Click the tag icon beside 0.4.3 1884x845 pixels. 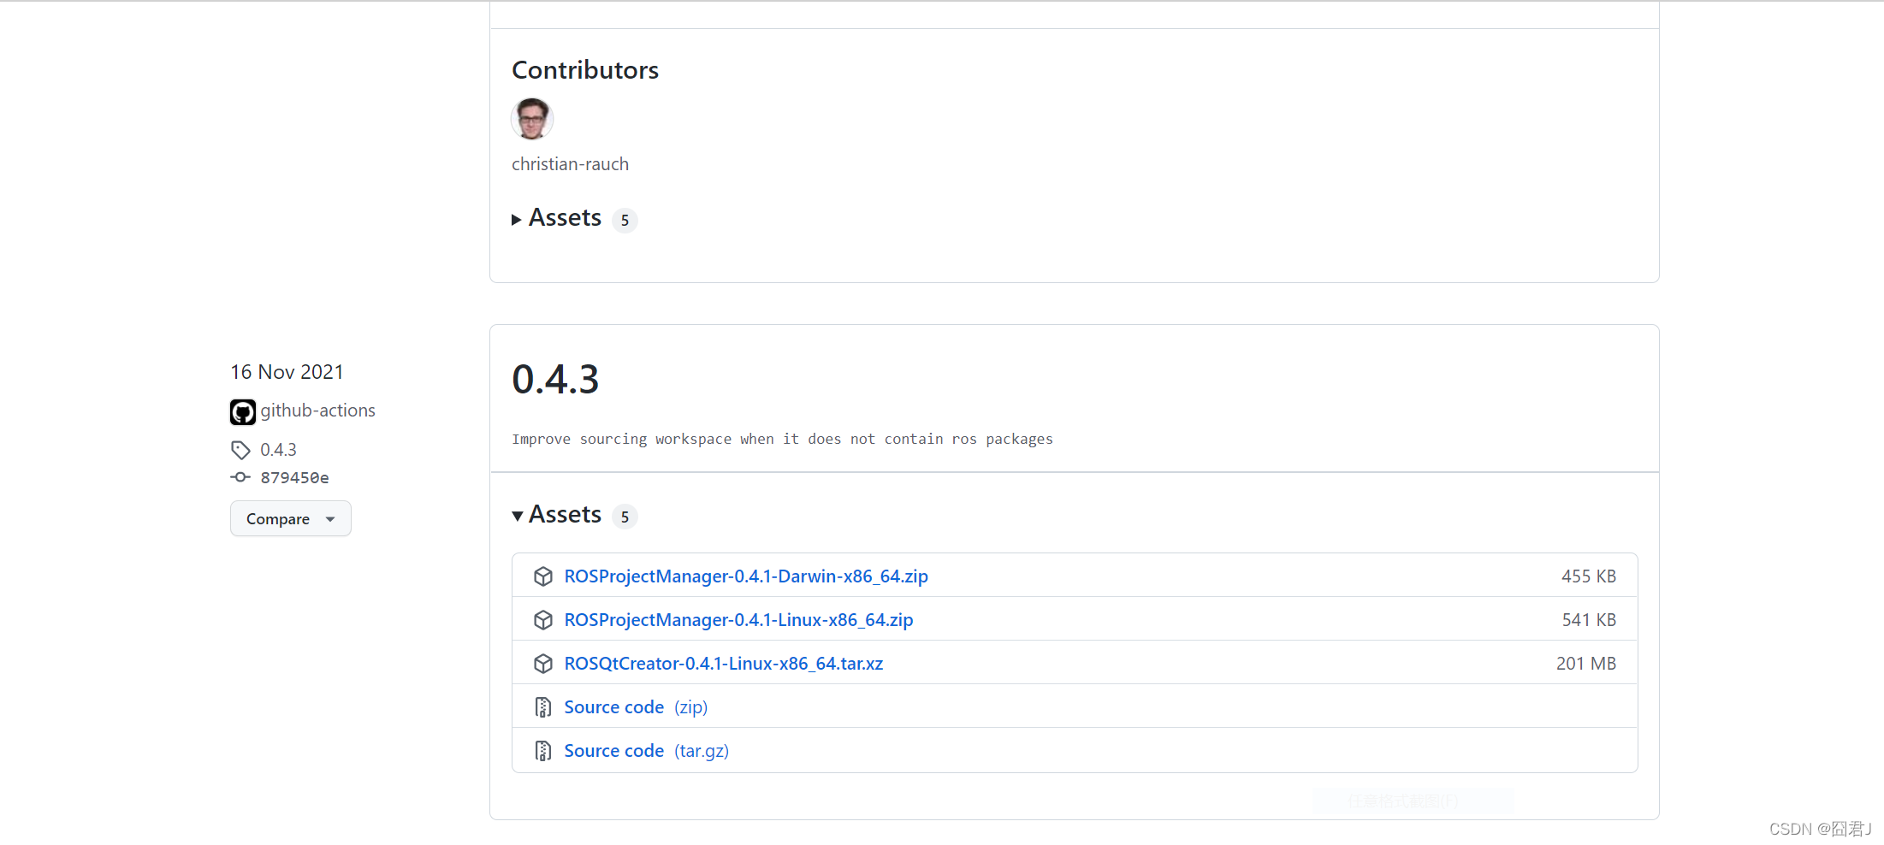point(240,450)
